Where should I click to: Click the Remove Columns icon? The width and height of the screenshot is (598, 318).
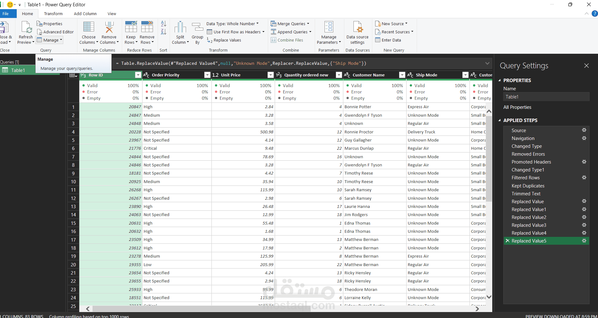(x=109, y=27)
